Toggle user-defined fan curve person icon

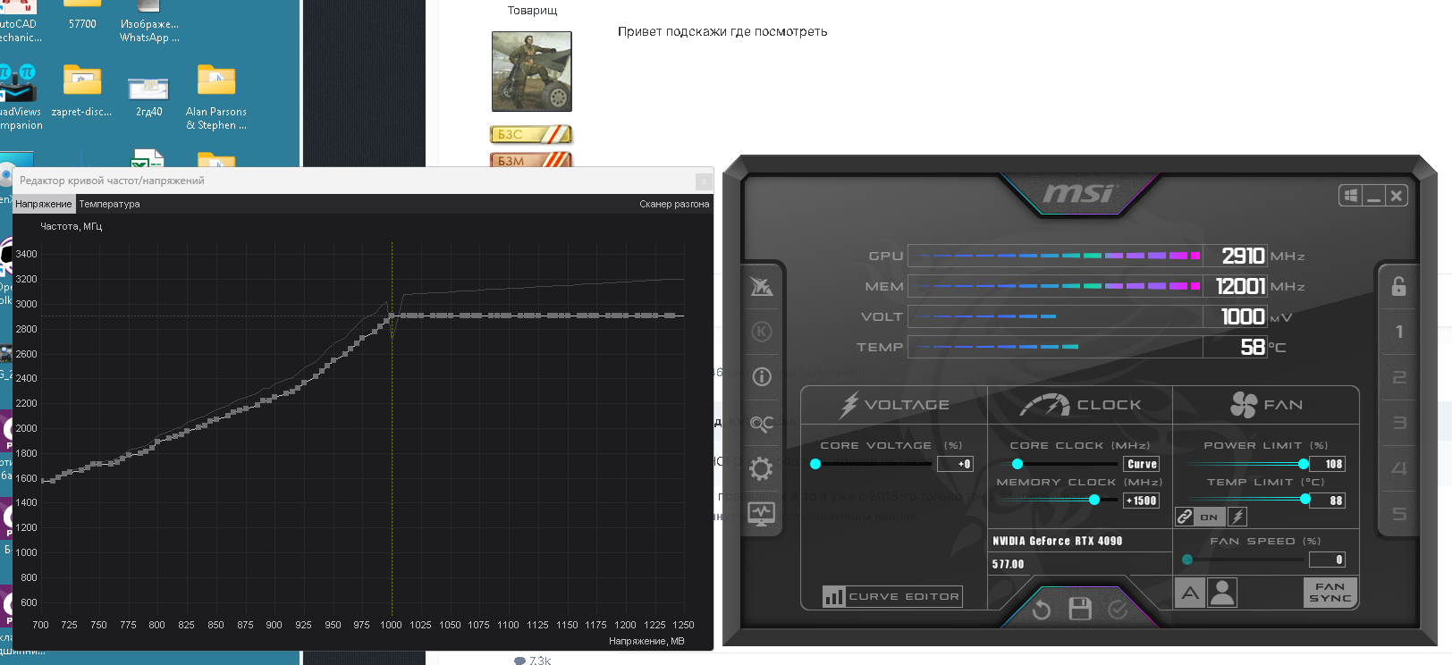[x=1221, y=593]
